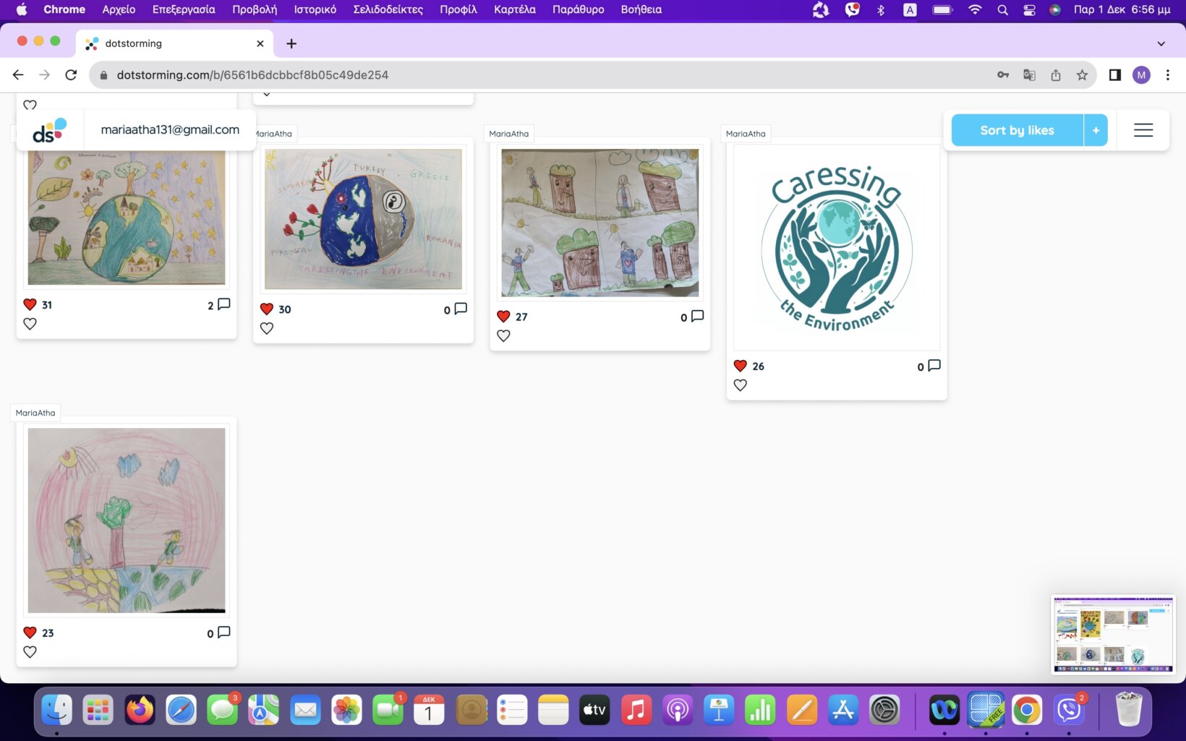The width and height of the screenshot is (1186, 741).
Task: Click the Sort by likes button
Action: click(x=1017, y=130)
